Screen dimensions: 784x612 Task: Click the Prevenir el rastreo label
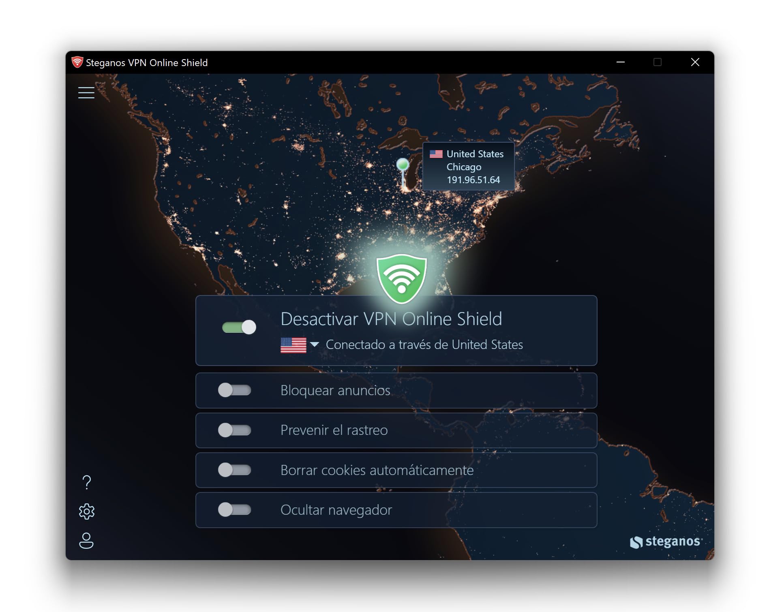(x=334, y=430)
